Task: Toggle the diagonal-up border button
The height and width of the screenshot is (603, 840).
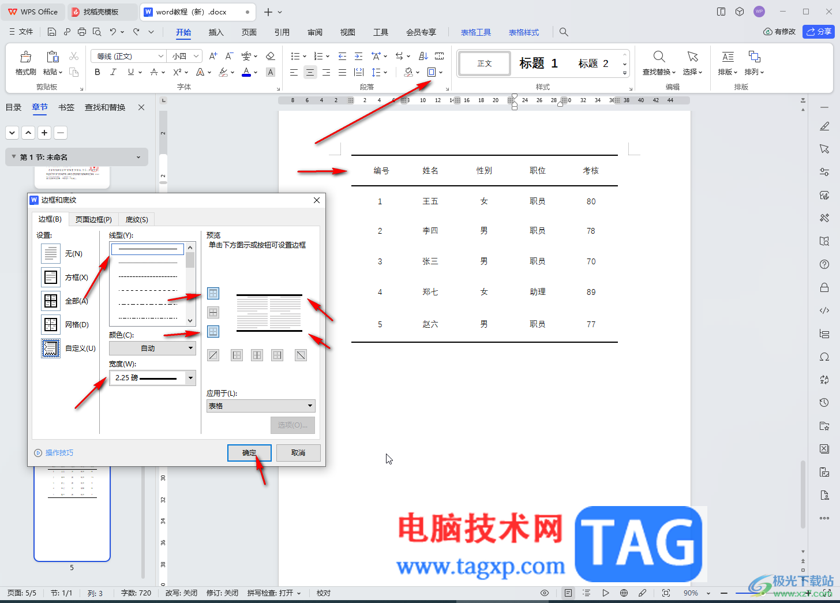Action: (213, 355)
